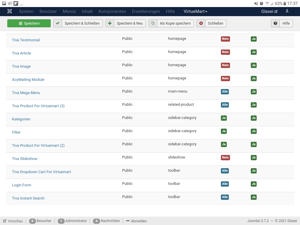The height and width of the screenshot is (225, 300).
Task: Toggle the Alle badge for Tiva Mega Menu
Action: 225,92
